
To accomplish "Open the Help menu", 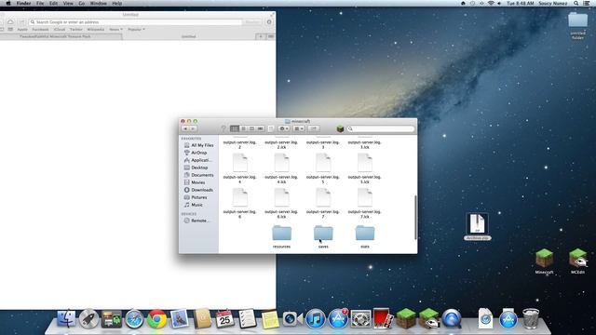I will click(117, 3).
